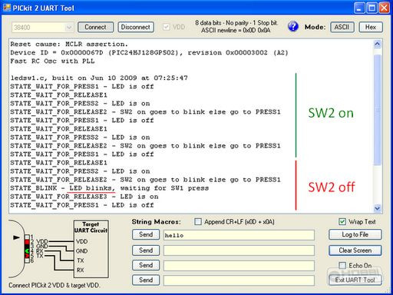This screenshot has width=393, height=295.
Task: Click the third Send macro button
Action: 146,265
